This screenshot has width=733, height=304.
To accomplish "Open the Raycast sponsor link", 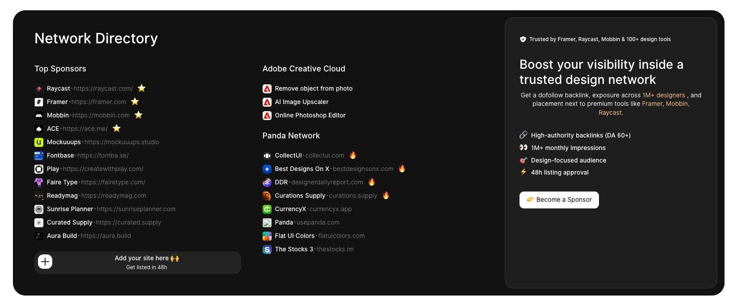I will coord(90,88).
